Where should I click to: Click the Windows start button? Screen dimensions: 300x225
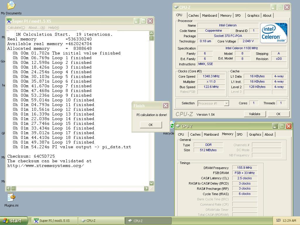pyautogui.click(x=14, y=221)
